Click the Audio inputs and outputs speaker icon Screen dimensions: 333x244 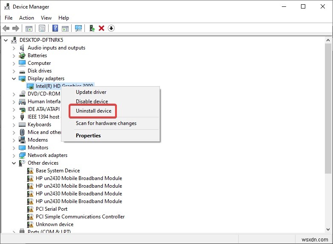[x=22, y=48]
